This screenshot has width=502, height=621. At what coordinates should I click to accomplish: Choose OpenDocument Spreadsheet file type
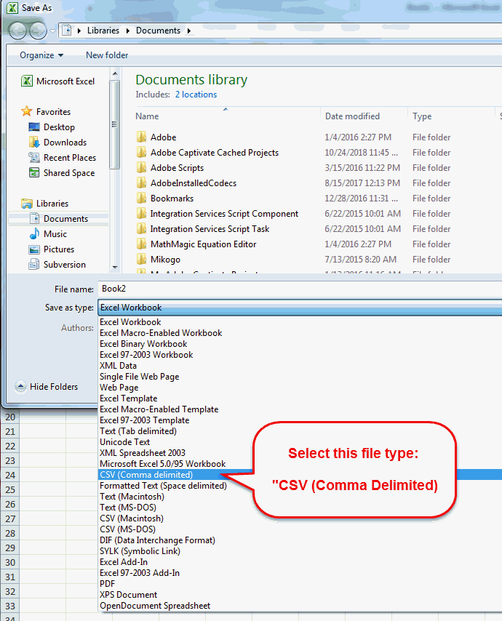click(155, 606)
